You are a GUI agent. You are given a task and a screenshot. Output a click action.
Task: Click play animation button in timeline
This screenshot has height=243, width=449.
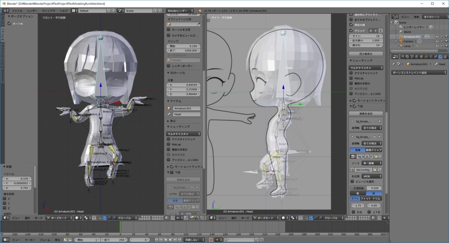[x=170, y=239]
